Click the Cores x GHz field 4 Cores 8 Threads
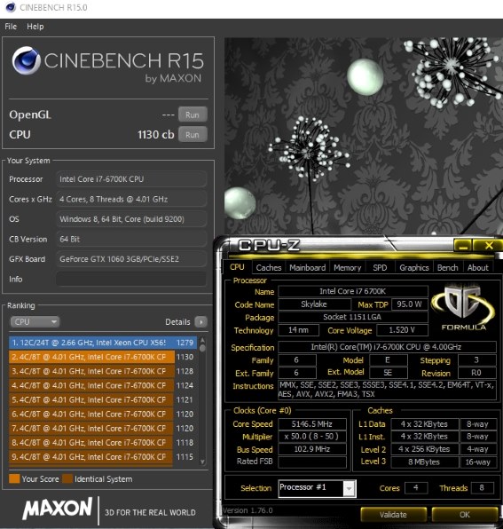The image size is (503, 529). coord(131,199)
